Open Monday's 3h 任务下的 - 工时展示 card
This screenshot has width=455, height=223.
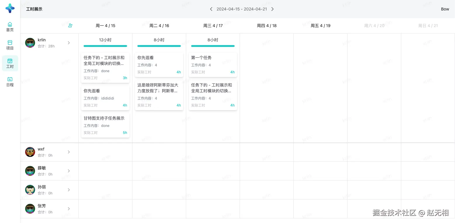click(x=105, y=68)
